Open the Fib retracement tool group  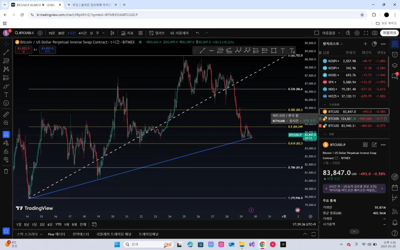(6, 61)
